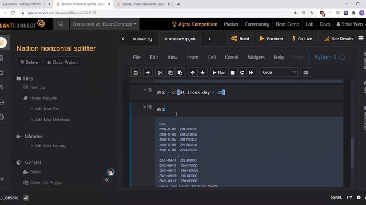Go to next editor tabs with right chevron

(209, 39)
